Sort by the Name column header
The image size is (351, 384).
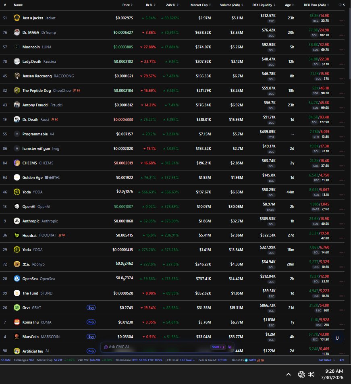[18, 5]
